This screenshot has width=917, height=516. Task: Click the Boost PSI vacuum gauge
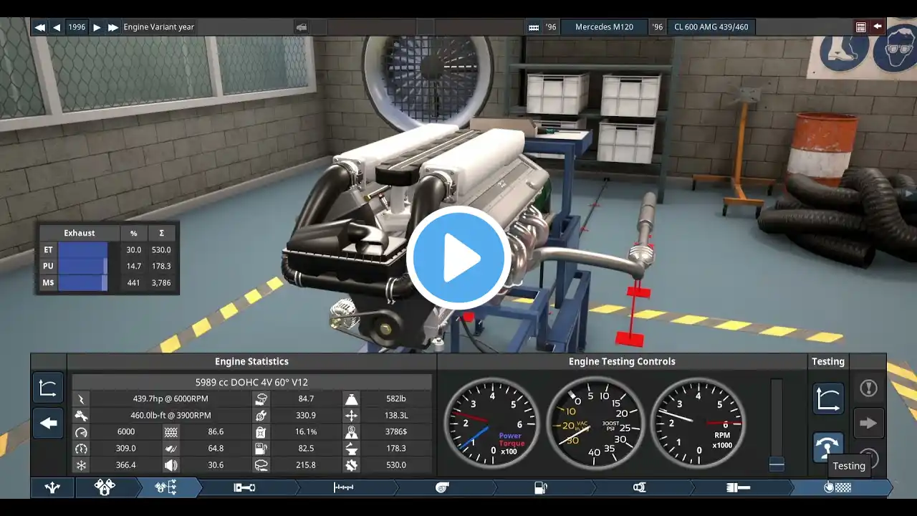tap(595, 424)
